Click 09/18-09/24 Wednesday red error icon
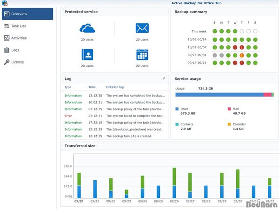This screenshot has height=209, width=279. coord(235,63)
